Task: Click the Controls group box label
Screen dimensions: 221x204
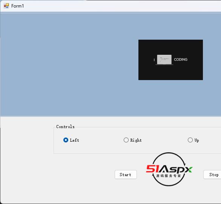Action: tap(65, 127)
